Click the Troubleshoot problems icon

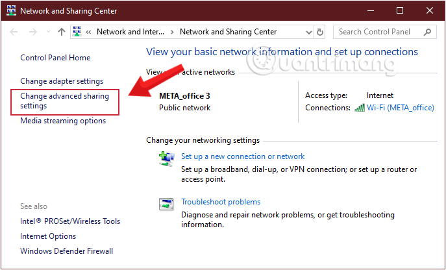(166, 204)
